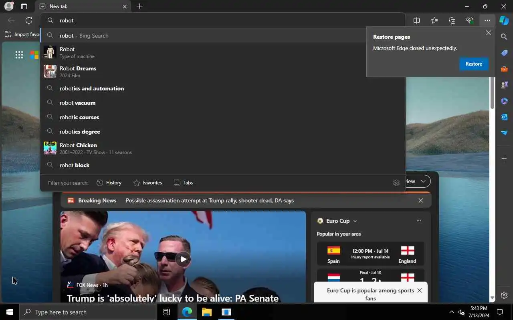Select 'Robot Chicken' TV show suggestion
The width and height of the screenshot is (513, 320).
tap(223, 148)
